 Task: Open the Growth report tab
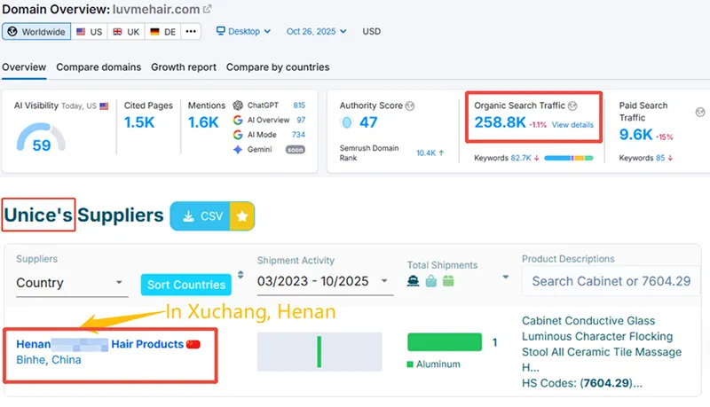point(183,67)
